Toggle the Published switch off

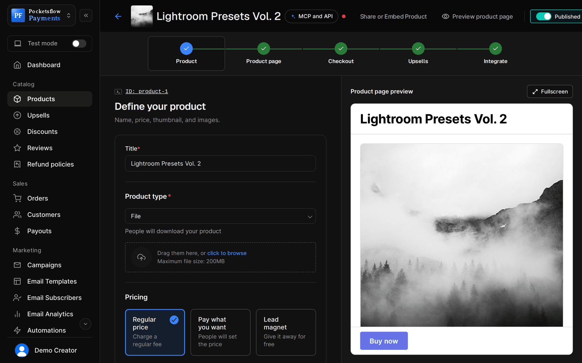point(544,16)
